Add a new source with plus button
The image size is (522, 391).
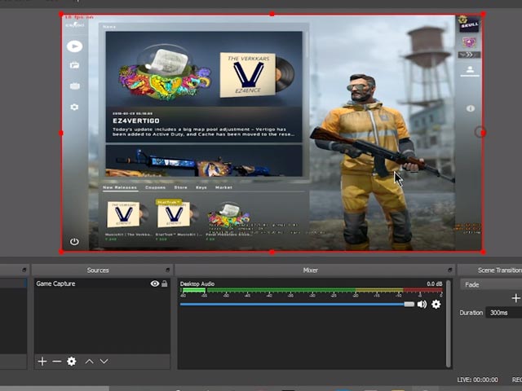point(42,362)
